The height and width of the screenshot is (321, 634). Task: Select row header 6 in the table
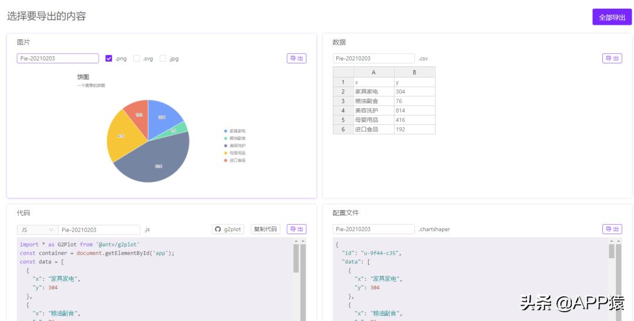[343, 129]
